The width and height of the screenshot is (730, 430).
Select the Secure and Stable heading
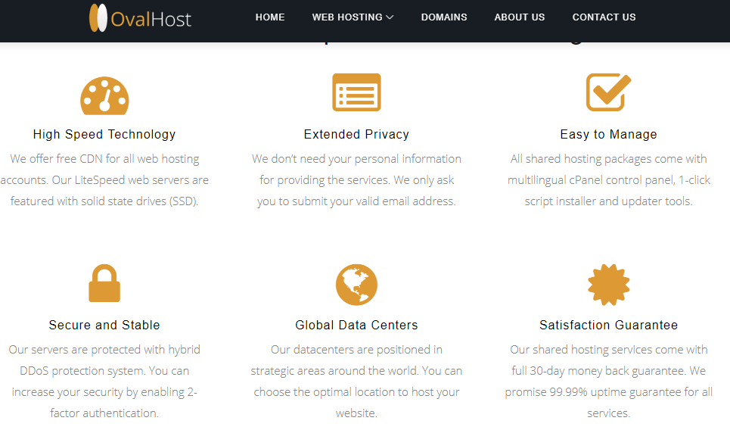pos(104,325)
